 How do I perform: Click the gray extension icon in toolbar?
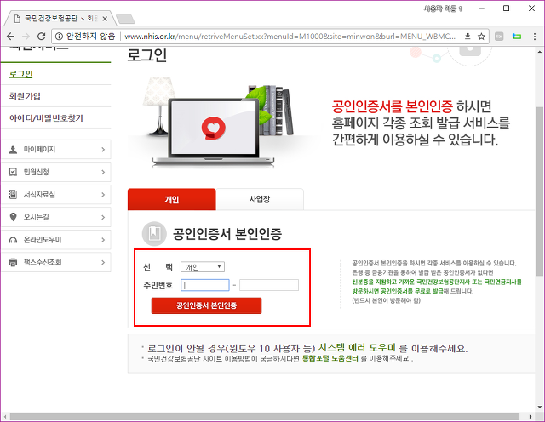[499, 36]
